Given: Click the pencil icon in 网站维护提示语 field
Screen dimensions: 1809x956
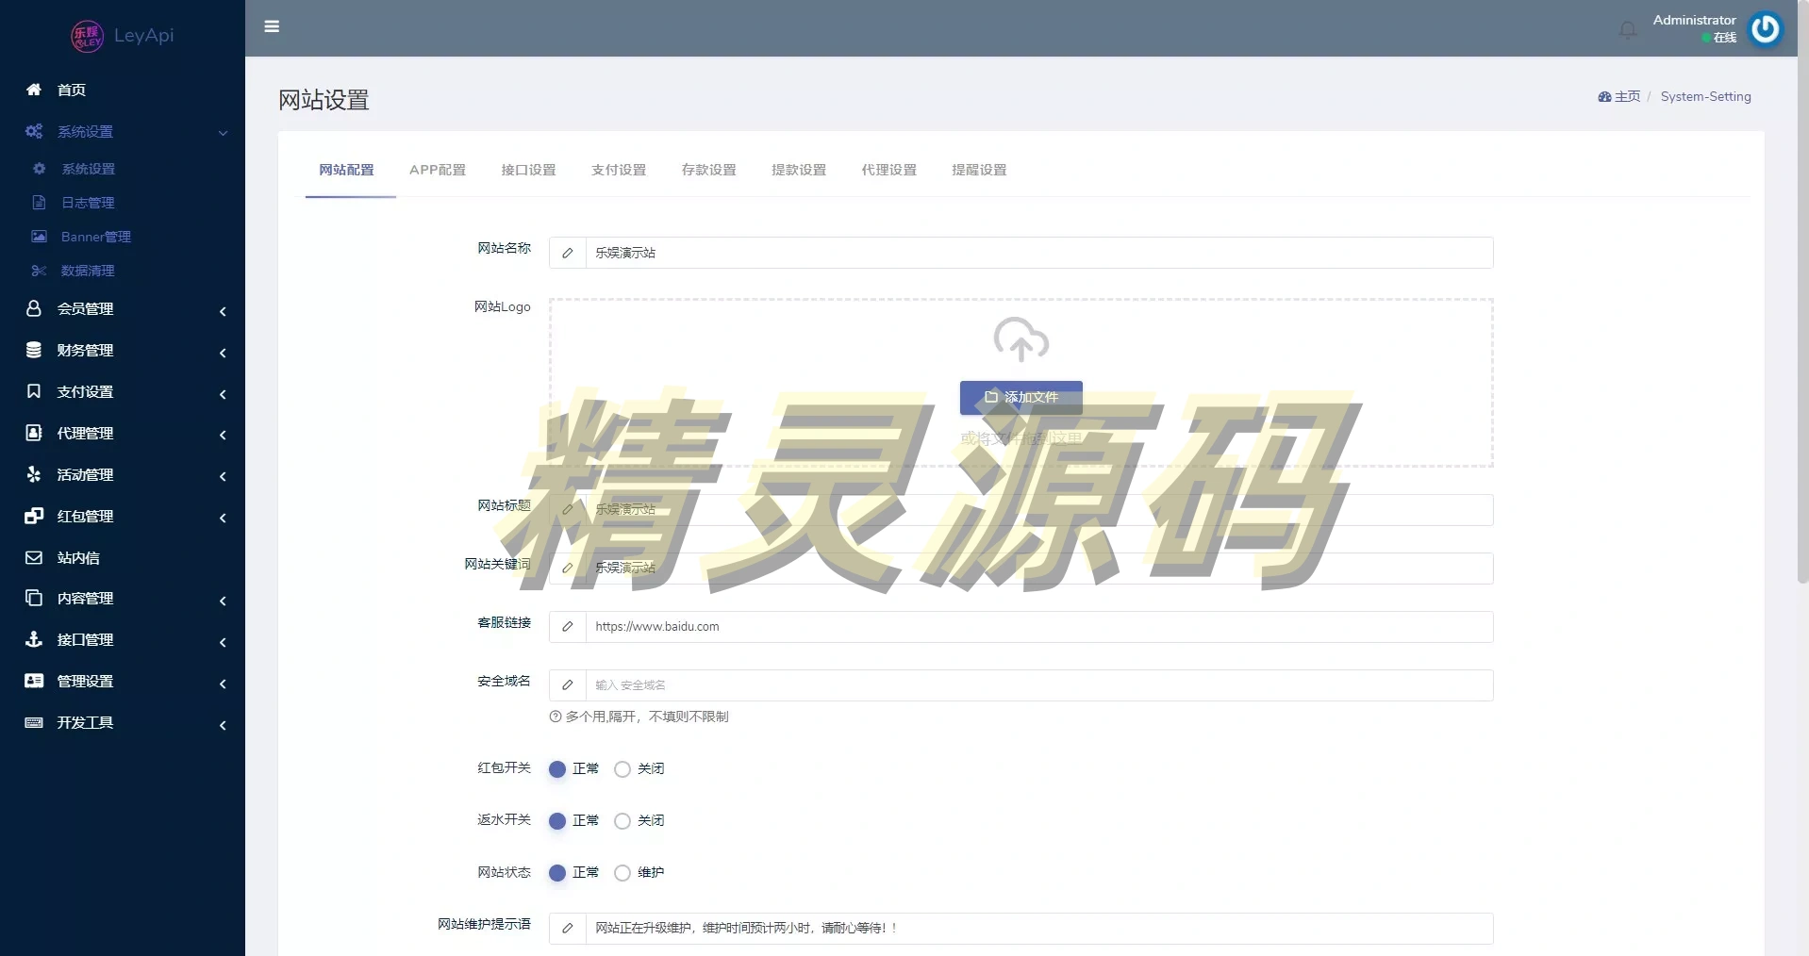Looking at the screenshot, I should click(x=567, y=929).
